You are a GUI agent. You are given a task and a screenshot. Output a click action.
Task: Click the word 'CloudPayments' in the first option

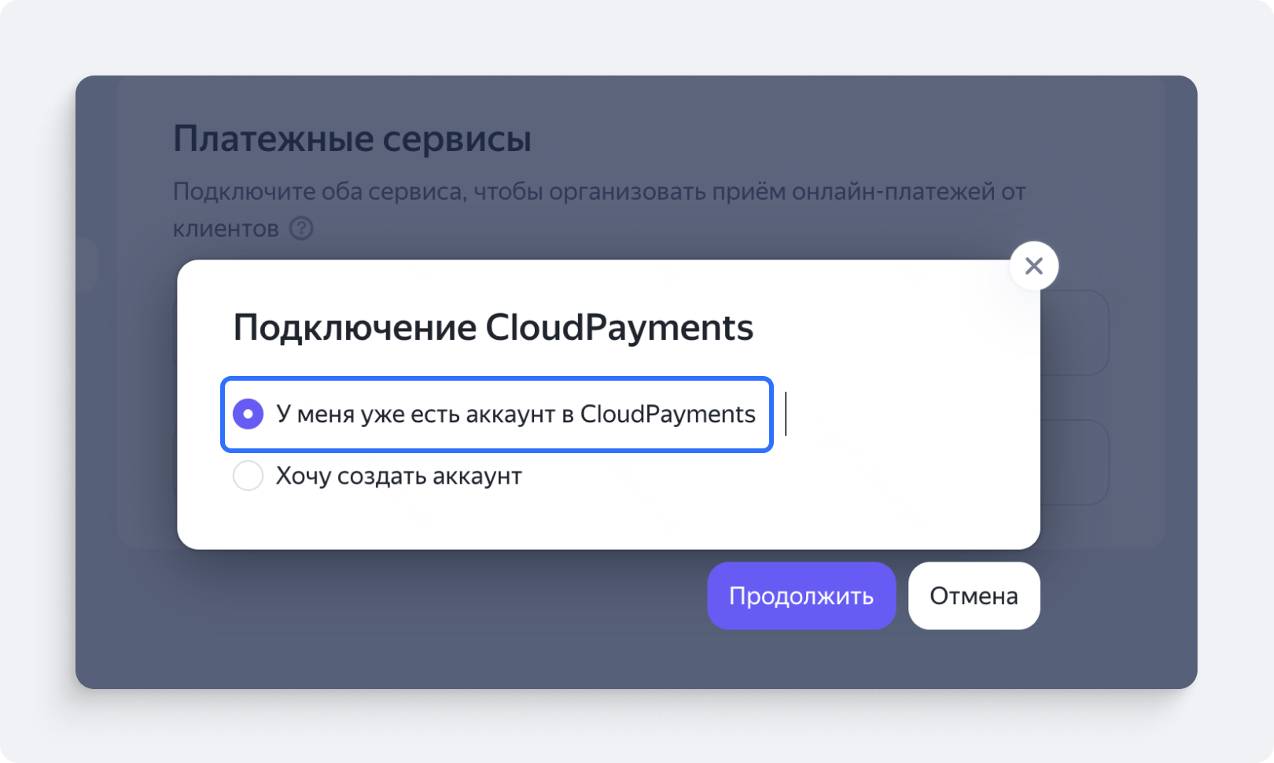click(x=668, y=414)
